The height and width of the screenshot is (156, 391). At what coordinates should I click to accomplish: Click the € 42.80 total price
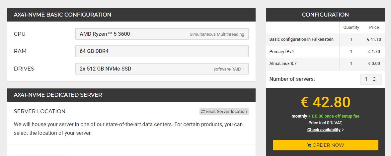coord(325,102)
